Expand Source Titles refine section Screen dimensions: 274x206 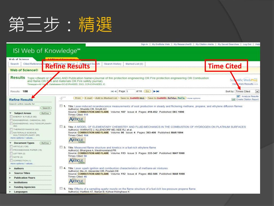click(x=10, y=173)
